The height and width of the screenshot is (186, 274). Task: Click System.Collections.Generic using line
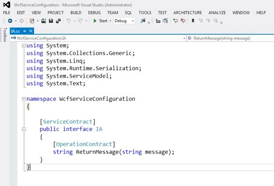click(x=81, y=53)
